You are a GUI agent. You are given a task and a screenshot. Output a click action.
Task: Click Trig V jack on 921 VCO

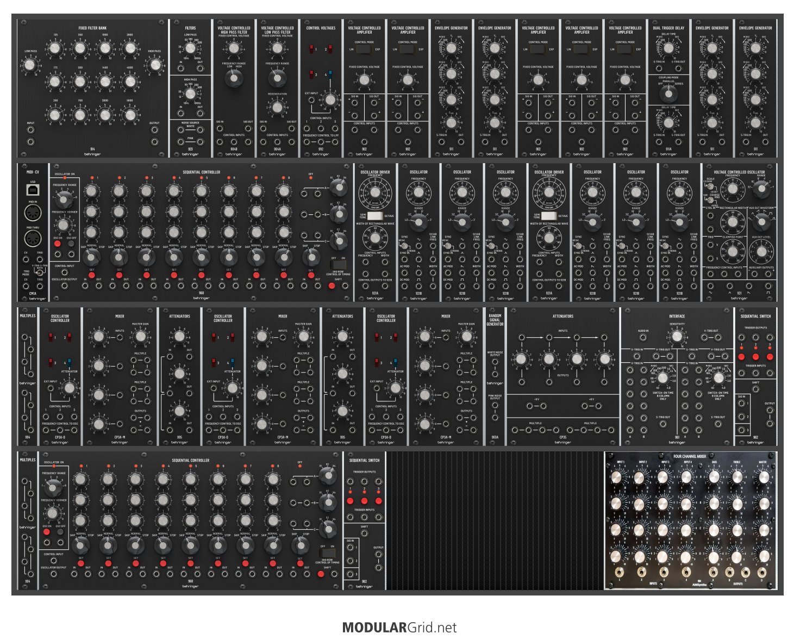[x=711, y=245]
